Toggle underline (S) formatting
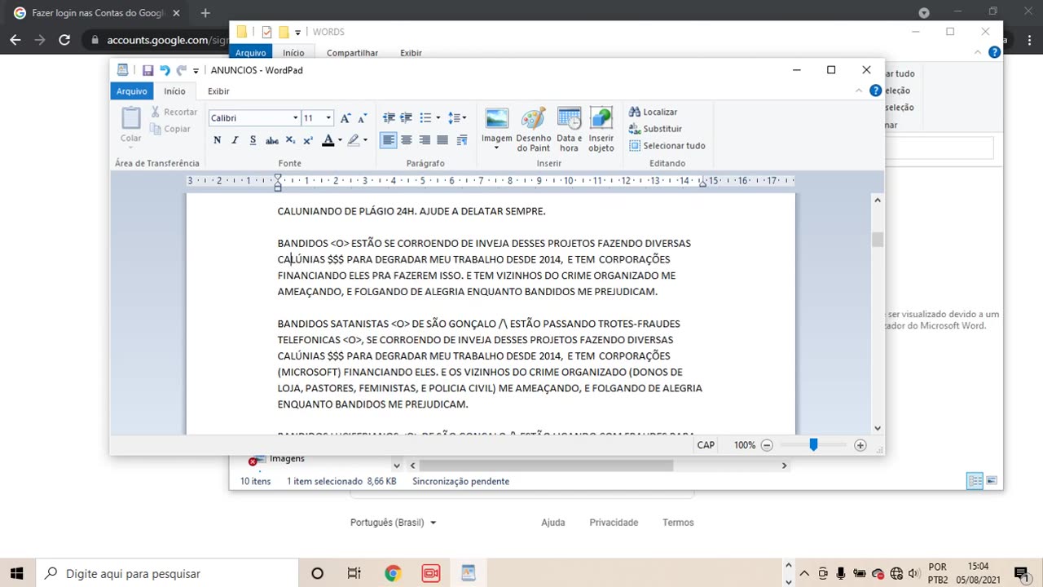This screenshot has width=1043, height=587. (253, 140)
